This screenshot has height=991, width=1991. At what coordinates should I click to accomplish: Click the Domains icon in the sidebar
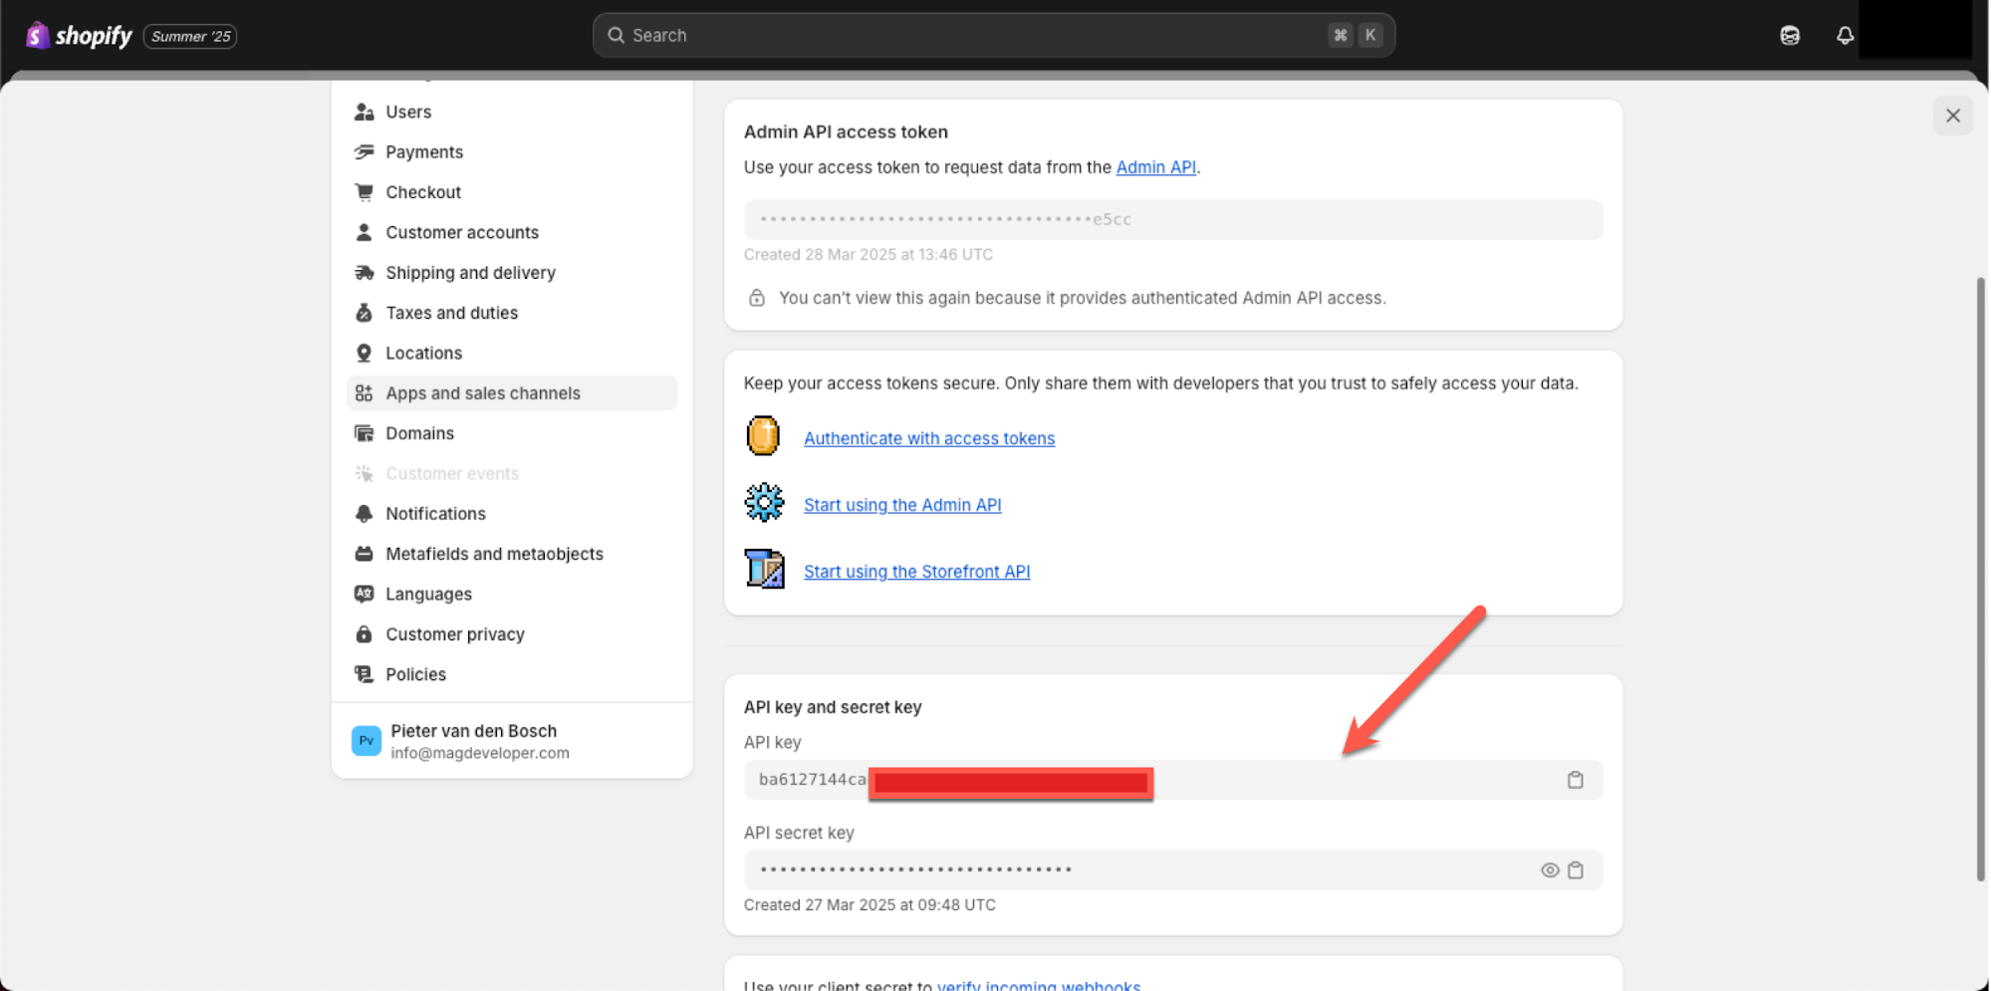[365, 432]
